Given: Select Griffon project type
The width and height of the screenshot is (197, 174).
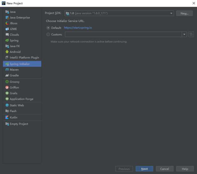Looking at the screenshot, I should pos(22,87).
